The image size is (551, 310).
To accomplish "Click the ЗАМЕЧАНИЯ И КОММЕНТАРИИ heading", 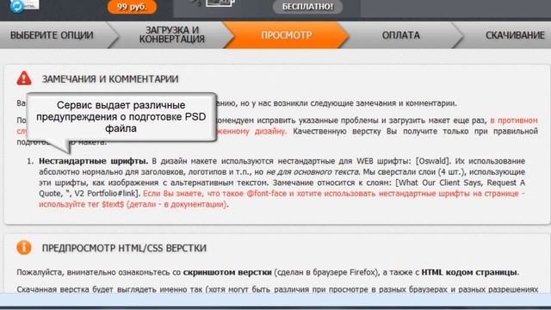I will point(110,79).
